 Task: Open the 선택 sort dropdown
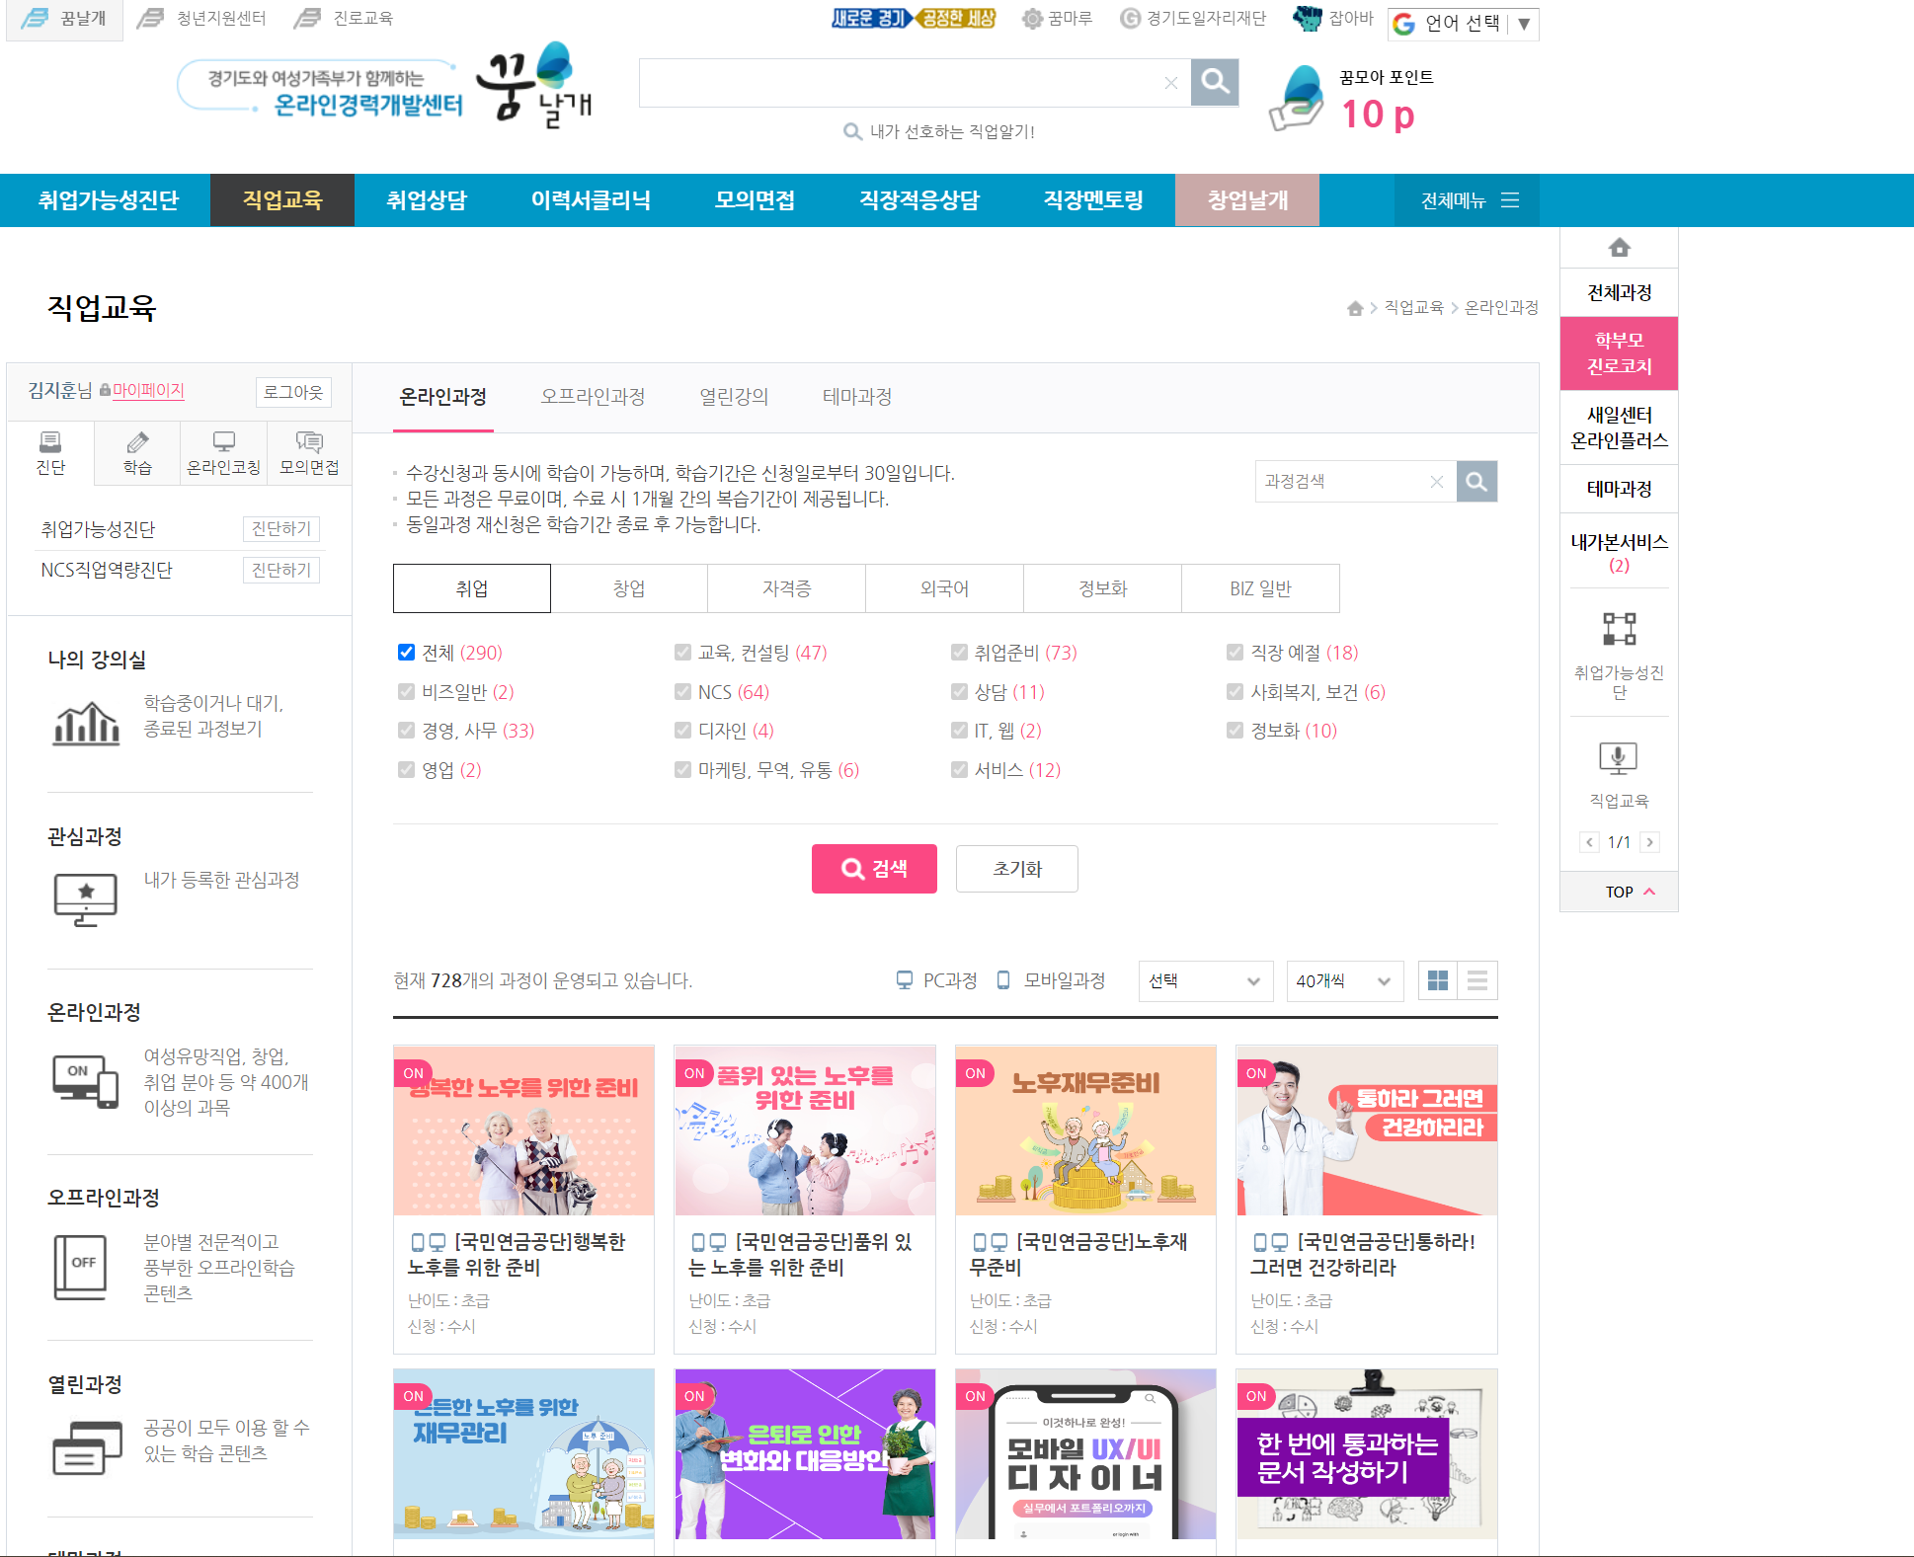coord(1205,981)
